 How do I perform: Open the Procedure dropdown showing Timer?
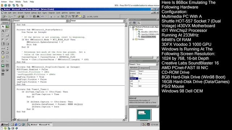pyautogui.click(x=124, y=21)
